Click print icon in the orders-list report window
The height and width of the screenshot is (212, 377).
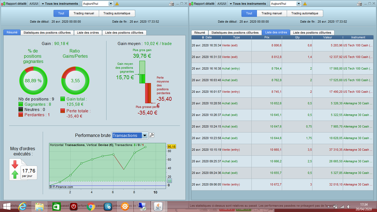(359, 4)
